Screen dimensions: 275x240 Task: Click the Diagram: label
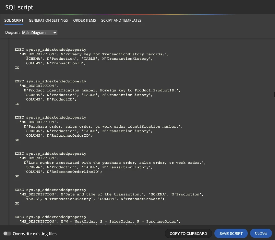13,33
